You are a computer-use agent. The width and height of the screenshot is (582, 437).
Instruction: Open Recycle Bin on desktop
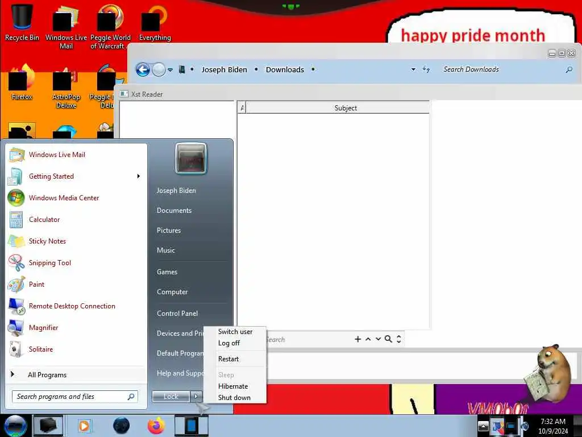22,22
